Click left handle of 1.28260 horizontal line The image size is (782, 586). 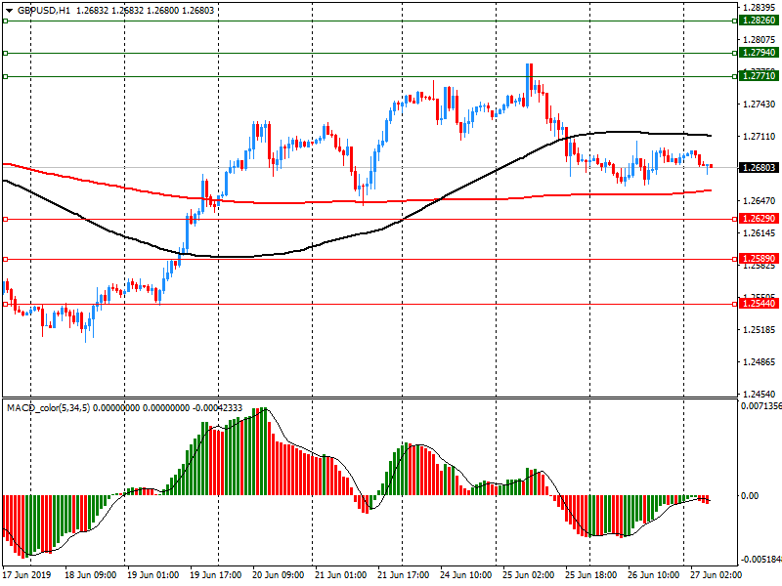[x=5, y=21]
